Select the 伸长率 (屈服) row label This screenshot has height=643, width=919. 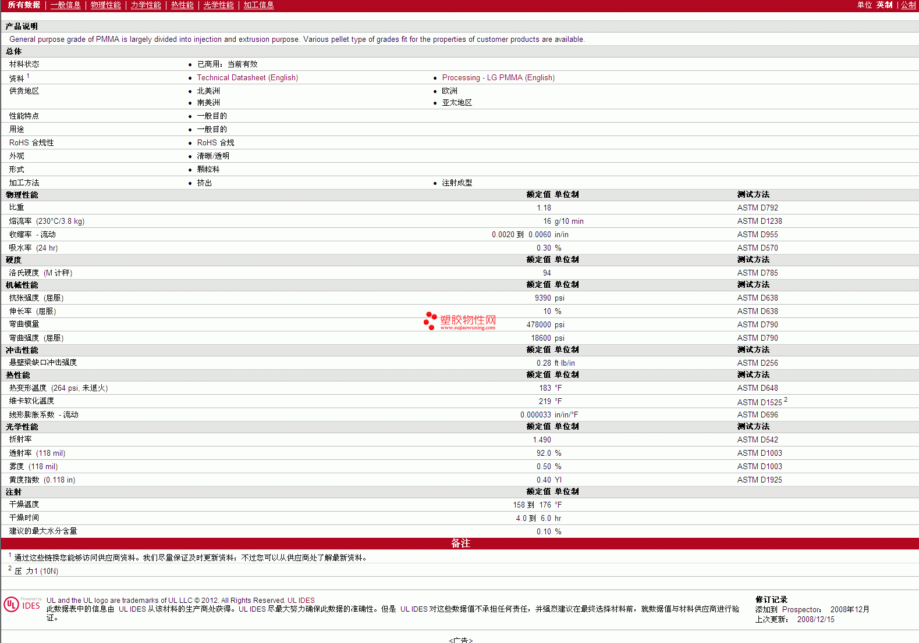(x=33, y=312)
